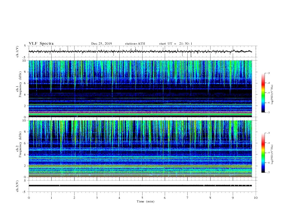Click time-axis tick label "1"
Screen dimensions: 288x222
pyautogui.click(x=51, y=198)
